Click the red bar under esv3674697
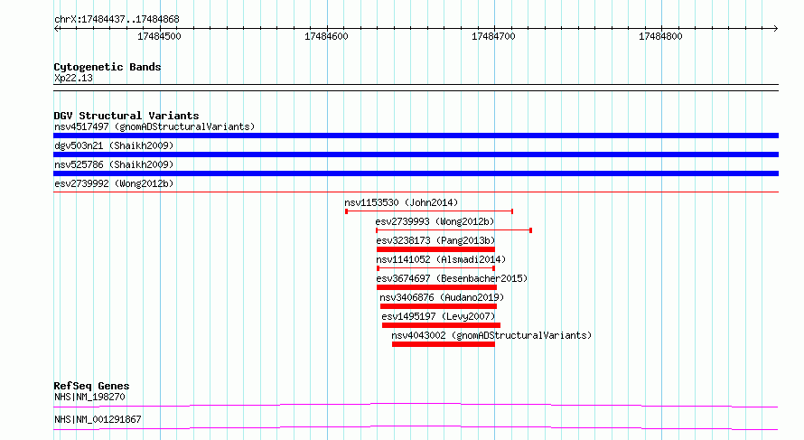Image resolution: width=804 pixels, height=440 pixels. point(437,287)
